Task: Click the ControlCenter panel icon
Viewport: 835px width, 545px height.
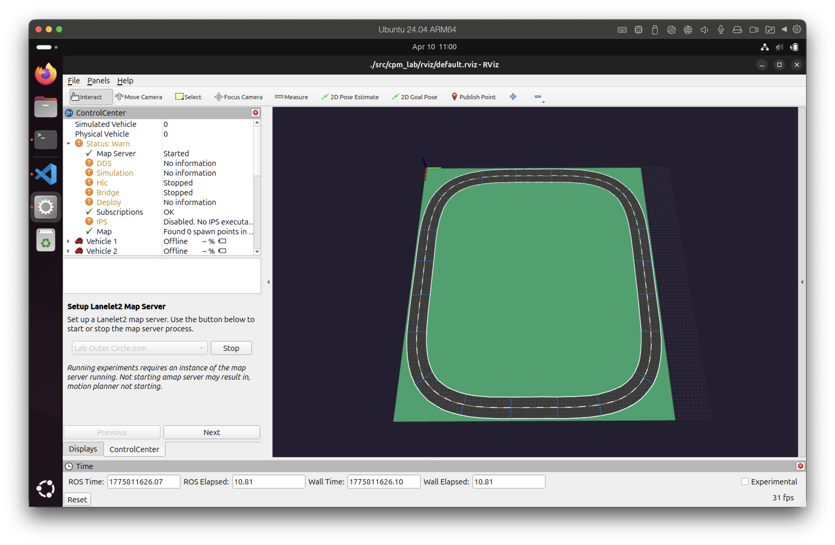Action: point(69,112)
